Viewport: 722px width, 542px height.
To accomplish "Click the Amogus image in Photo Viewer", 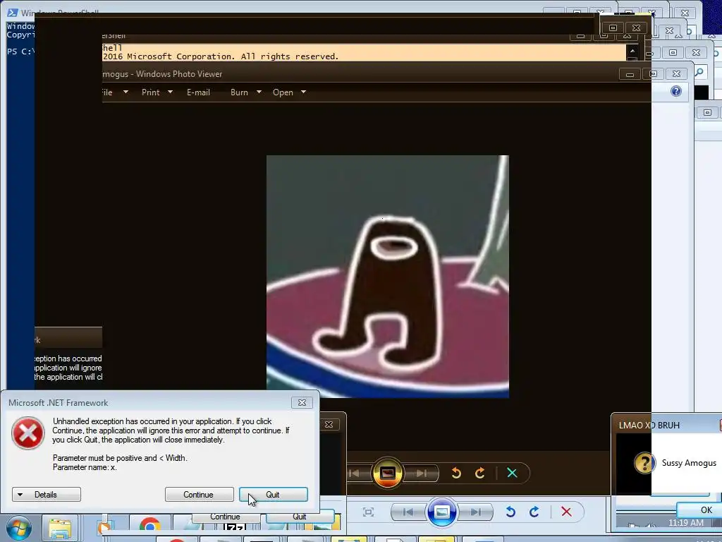I will click(388, 277).
